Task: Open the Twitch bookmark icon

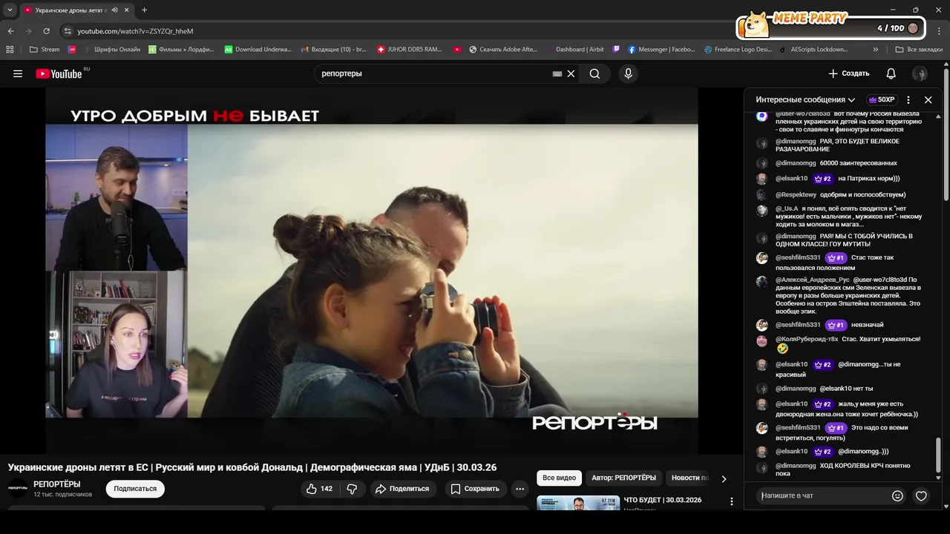Action: [616, 50]
